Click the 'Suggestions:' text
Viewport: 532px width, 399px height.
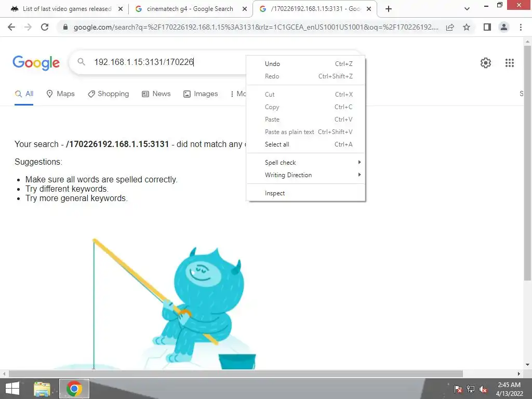(38, 162)
